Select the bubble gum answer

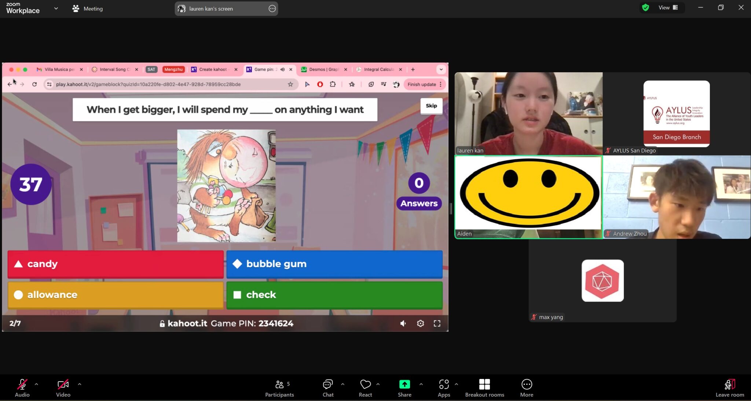334,264
